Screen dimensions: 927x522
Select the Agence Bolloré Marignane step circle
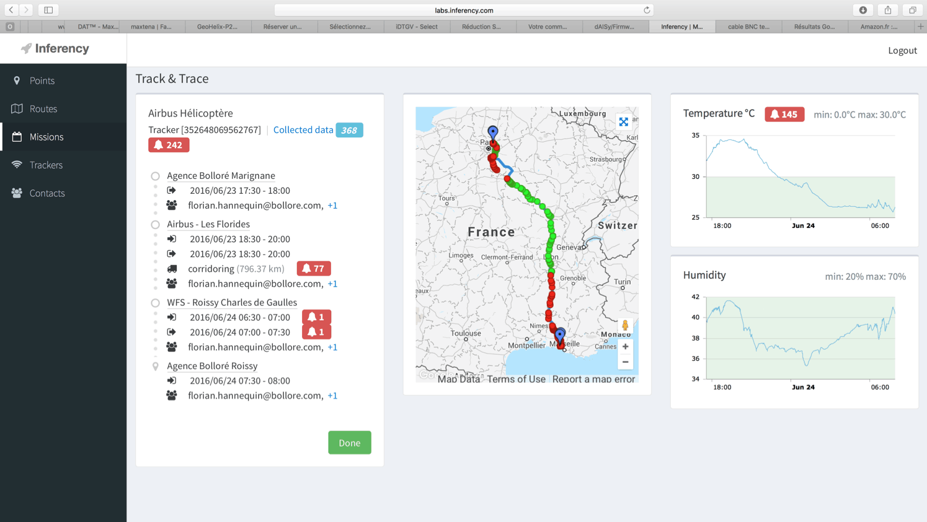(x=155, y=176)
